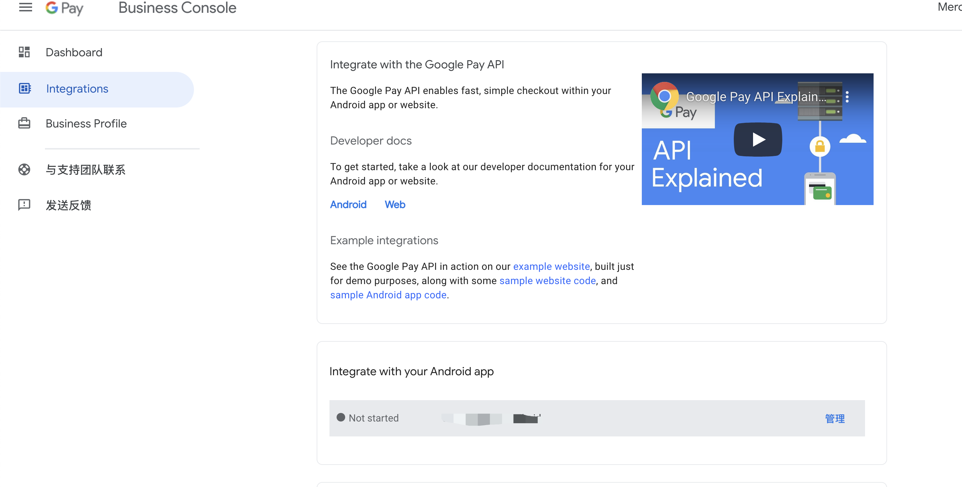Click the Not started status dot

click(341, 417)
